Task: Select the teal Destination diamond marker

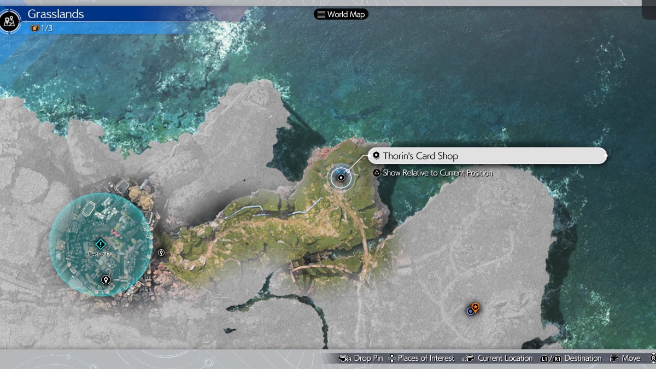Action: point(100,244)
